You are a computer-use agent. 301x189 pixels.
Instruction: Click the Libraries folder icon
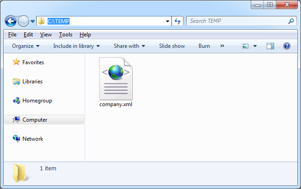[16, 82]
